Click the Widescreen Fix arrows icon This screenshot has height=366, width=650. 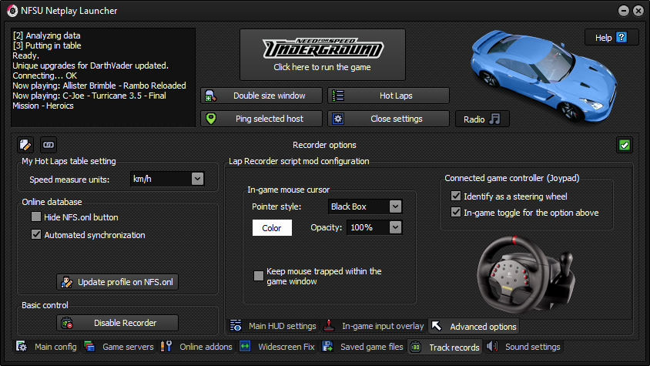click(245, 347)
